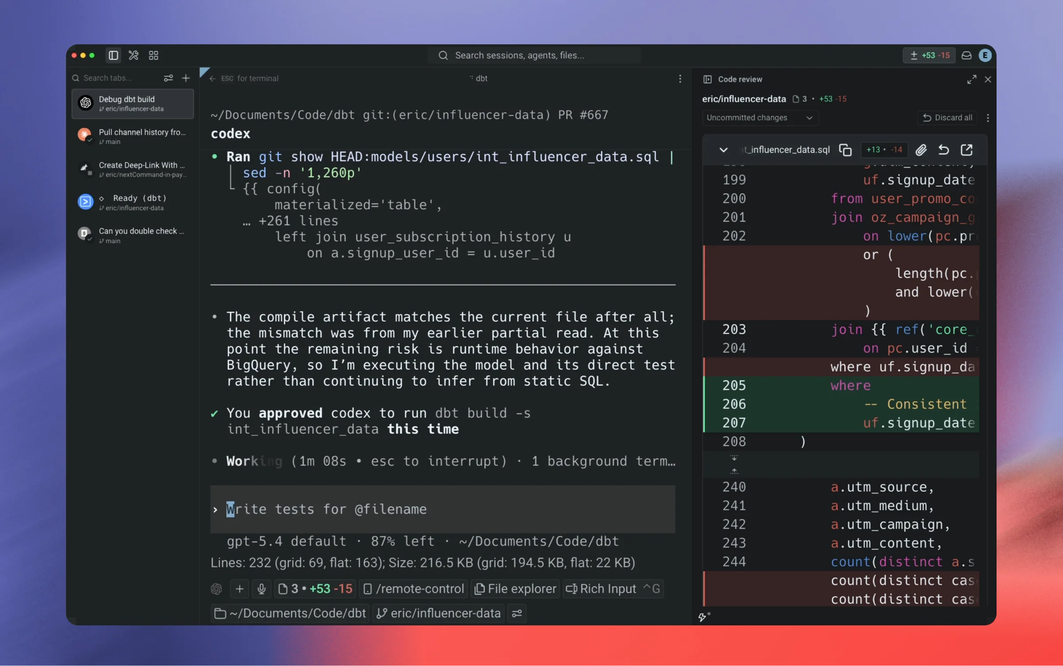1063x666 pixels.
Task: Revert file changes with undo icon
Action: tap(944, 150)
